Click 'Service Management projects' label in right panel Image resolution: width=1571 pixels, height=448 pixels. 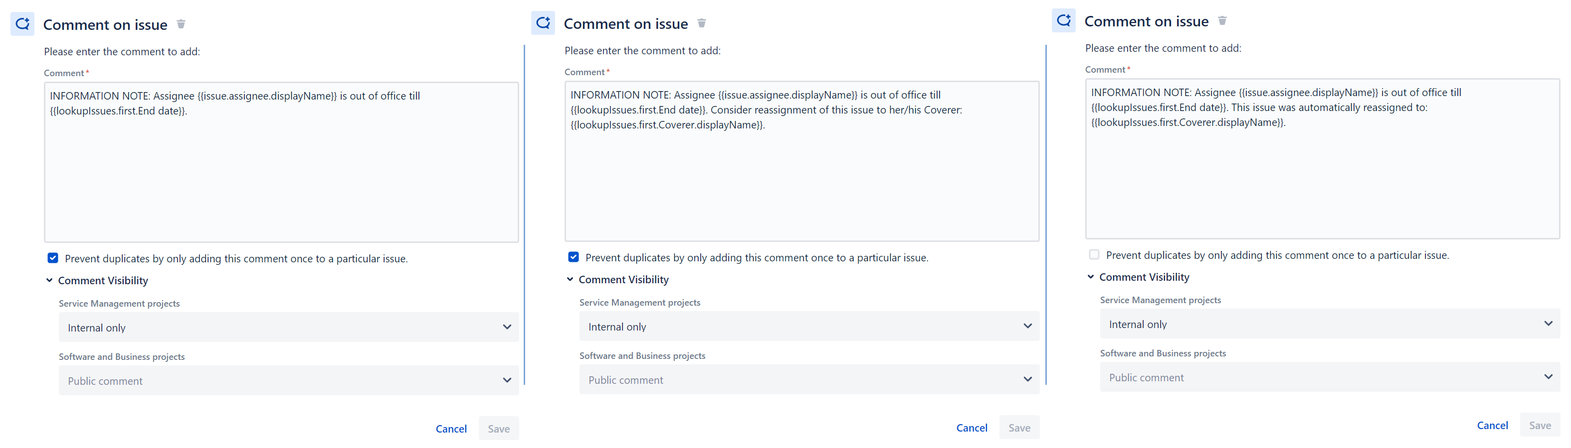tap(1161, 300)
